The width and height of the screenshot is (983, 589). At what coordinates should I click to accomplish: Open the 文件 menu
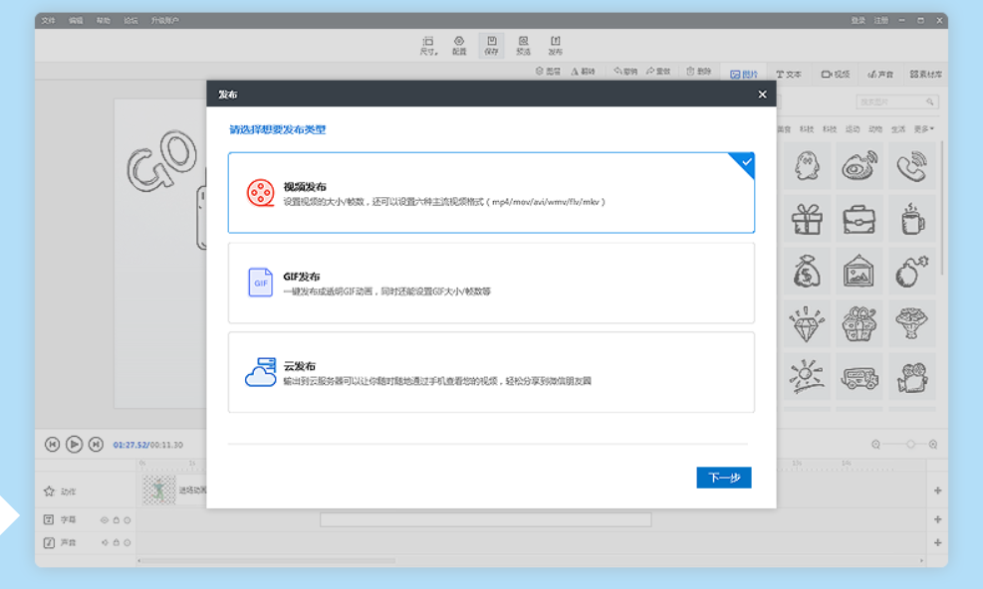point(49,20)
